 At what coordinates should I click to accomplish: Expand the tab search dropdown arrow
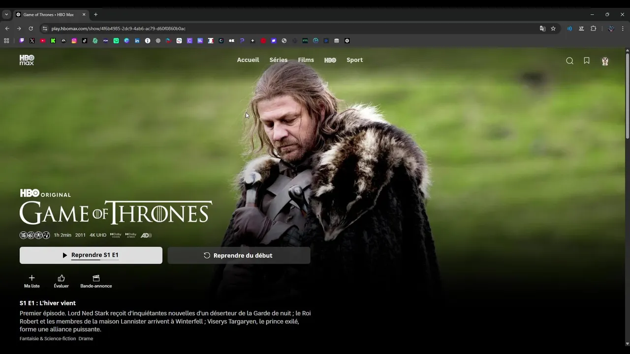click(6, 15)
